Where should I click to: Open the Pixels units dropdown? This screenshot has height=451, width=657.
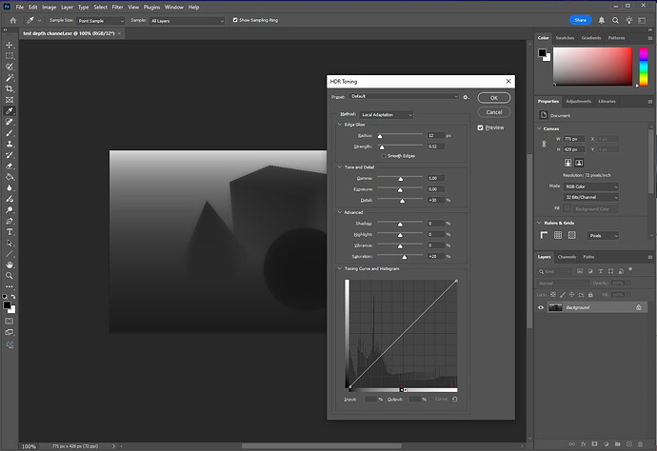coord(603,236)
